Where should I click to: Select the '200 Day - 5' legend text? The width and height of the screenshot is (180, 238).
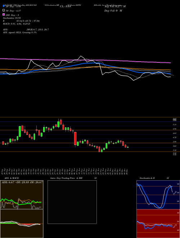pyautogui.click(x=12, y=15)
